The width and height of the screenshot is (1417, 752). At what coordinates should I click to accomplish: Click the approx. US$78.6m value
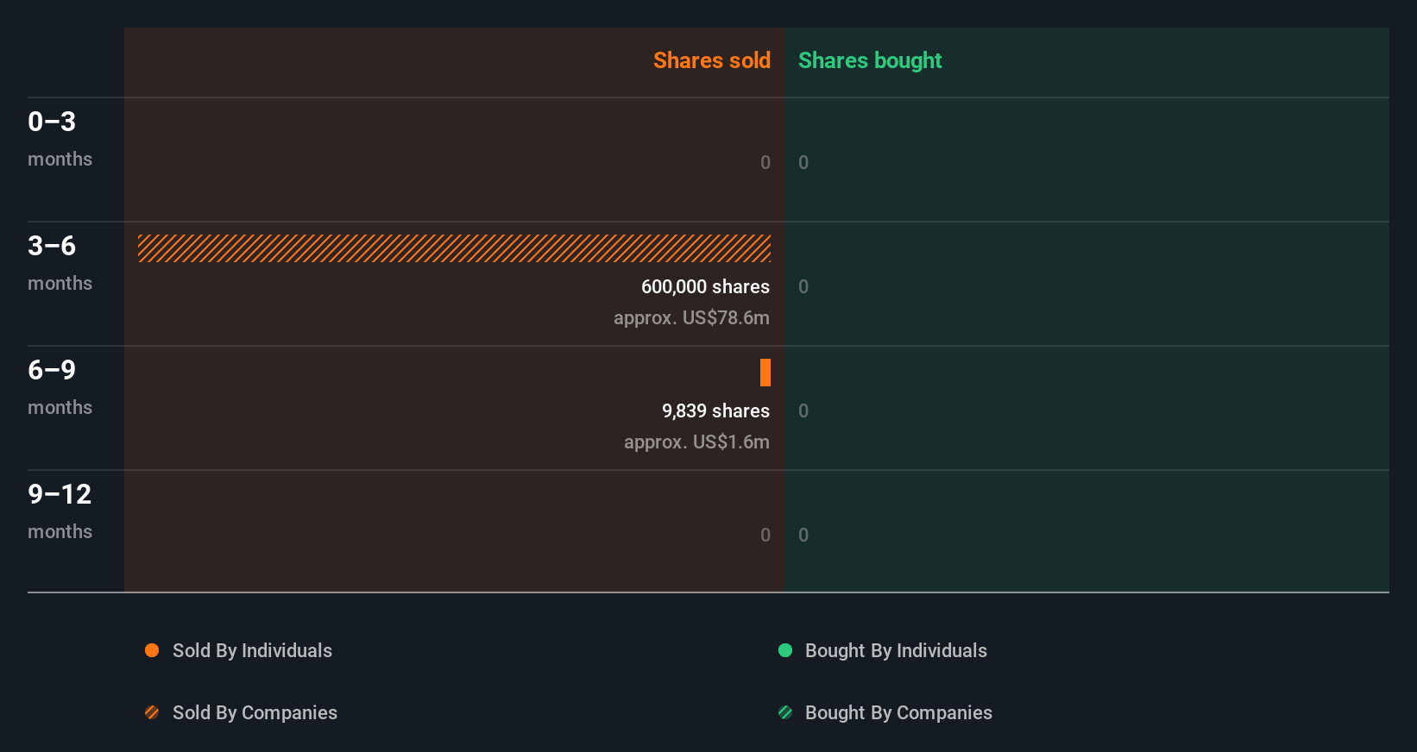(x=691, y=317)
